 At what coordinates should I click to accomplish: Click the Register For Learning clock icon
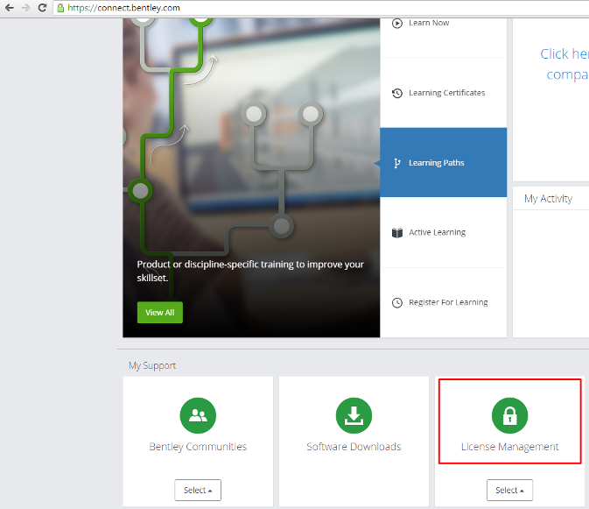(397, 302)
